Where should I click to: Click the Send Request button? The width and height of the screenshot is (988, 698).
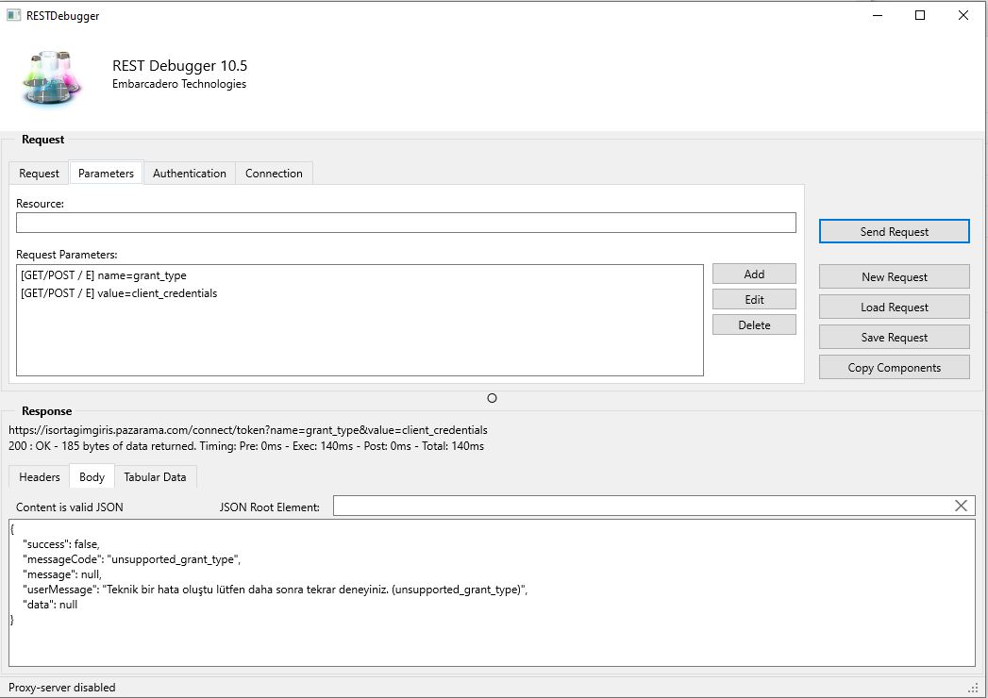[895, 231]
